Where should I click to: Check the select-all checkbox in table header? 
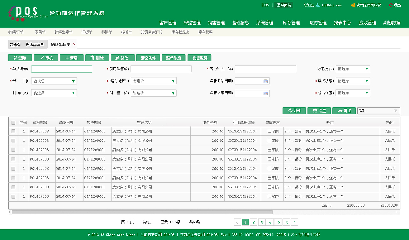click(13, 123)
